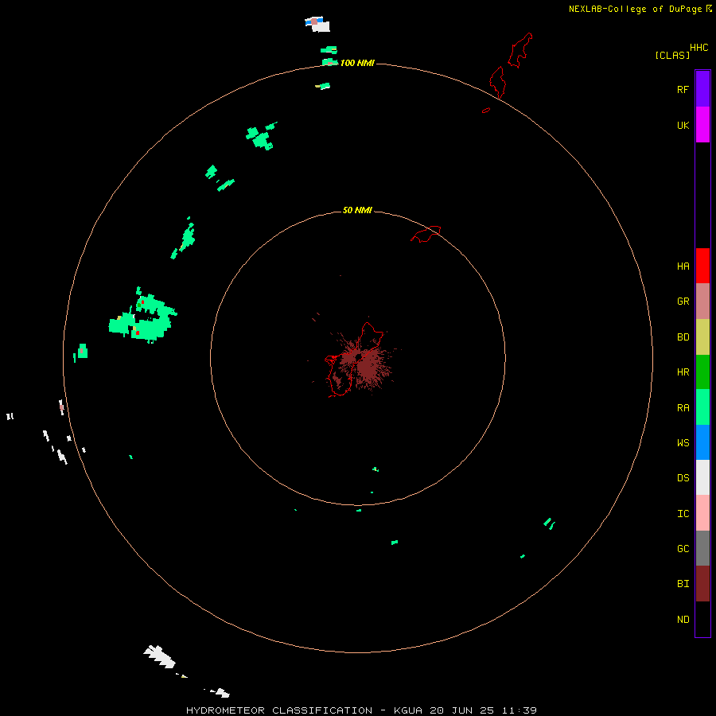Click the blue WS legend swatch

702,442
